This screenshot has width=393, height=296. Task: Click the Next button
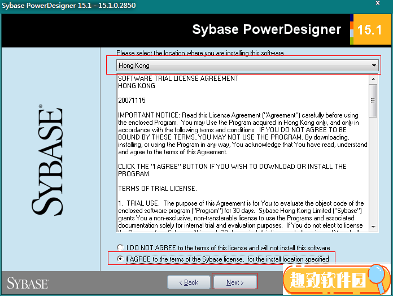[x=235, y=282]
